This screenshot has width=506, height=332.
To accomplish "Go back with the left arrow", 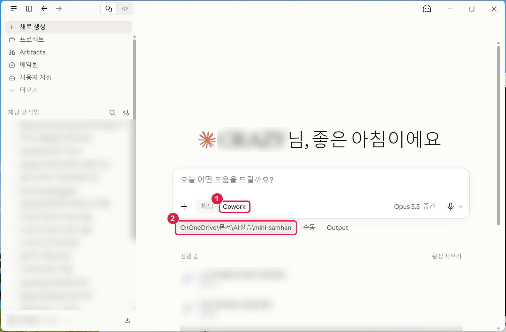I will [x=44, y=9].
